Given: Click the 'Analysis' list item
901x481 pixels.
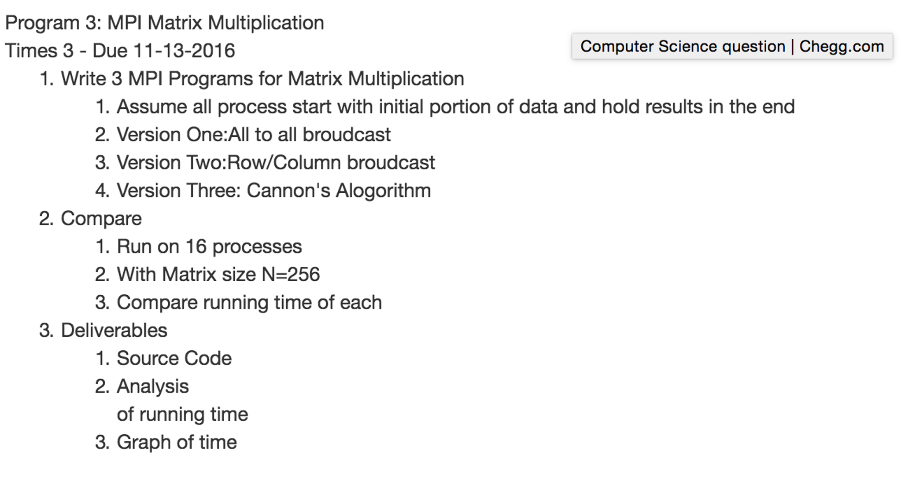Looking at the screenshot, I should pos(152,386).
